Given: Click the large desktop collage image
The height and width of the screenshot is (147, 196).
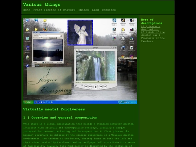Looking at the screenshot, I should [x=80, y=61].
